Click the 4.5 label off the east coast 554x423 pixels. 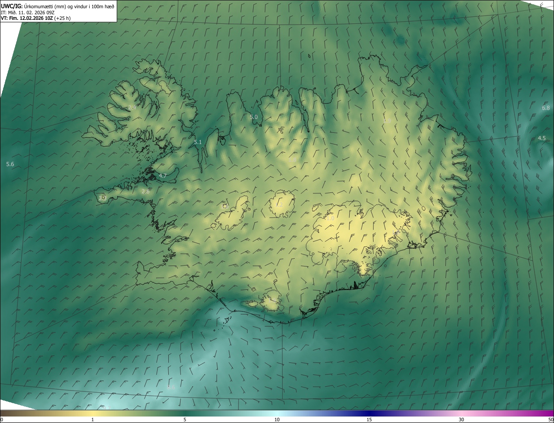(542, 138)
